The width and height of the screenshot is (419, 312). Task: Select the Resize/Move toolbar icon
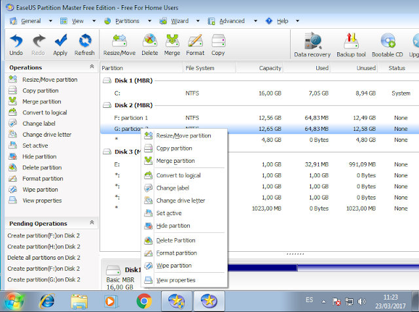pyautogui.click(x=119, y=45)
